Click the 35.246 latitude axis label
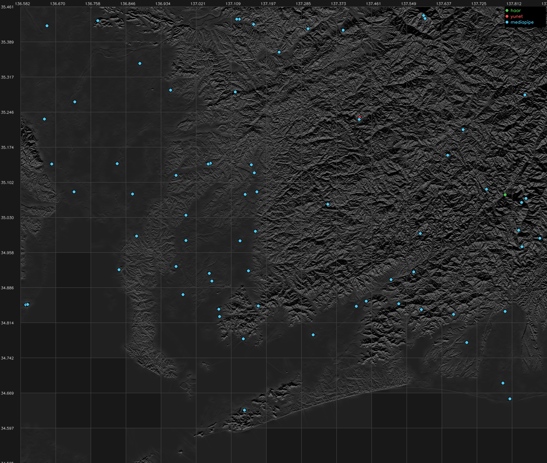The image size is (547, 463). [x=7, y=112]
